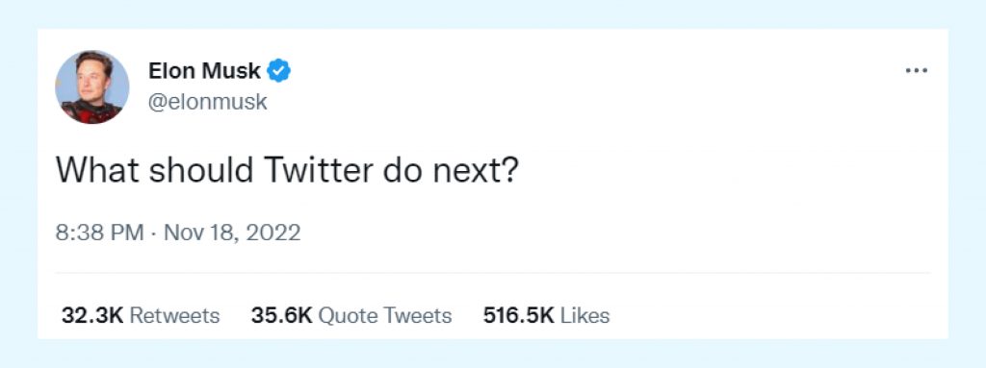
Task: Open the @elonmusk handle link
Action: (x=208, y=102)
